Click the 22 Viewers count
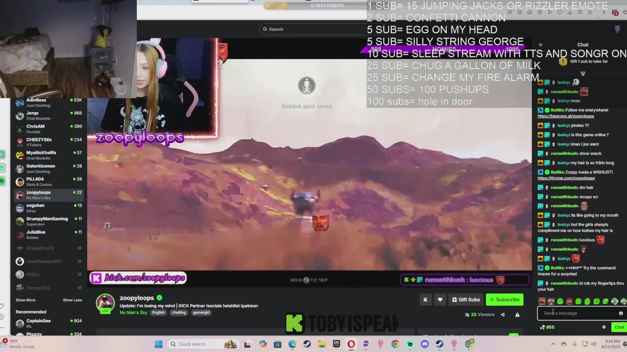Image resolution: width=627 pixels, height=352 pixels. coord(479,315)
